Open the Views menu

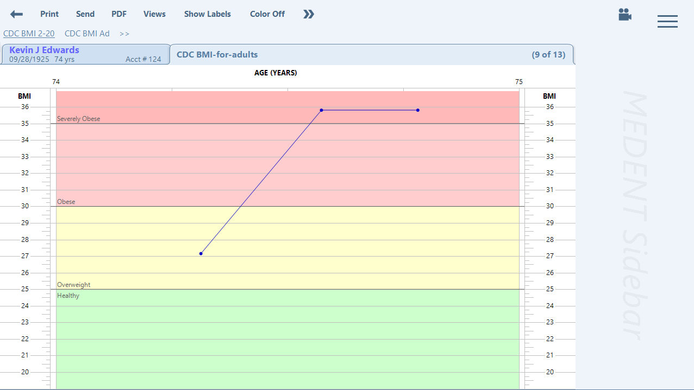pos(154,14)
